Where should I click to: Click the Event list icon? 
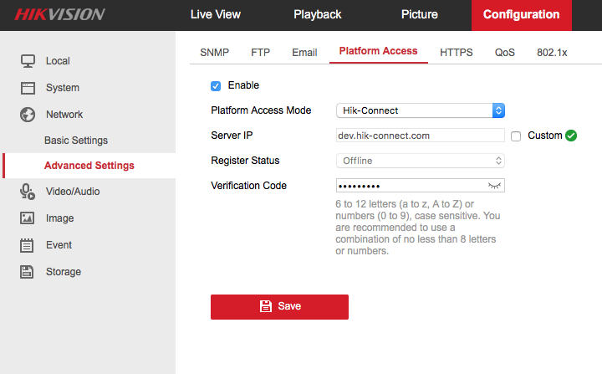[x=28, y=245]
